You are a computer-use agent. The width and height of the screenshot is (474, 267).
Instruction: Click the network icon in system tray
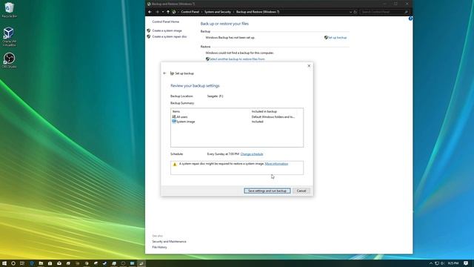(437, 263)
